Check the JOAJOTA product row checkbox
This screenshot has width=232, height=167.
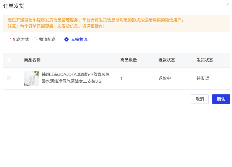pos(9,78)
